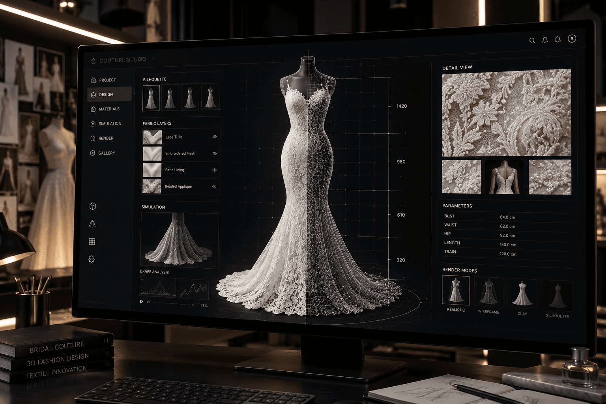Select the dress back-view detail thumbnail
This screenshot has width=606, height=404.
pos(505,177)
